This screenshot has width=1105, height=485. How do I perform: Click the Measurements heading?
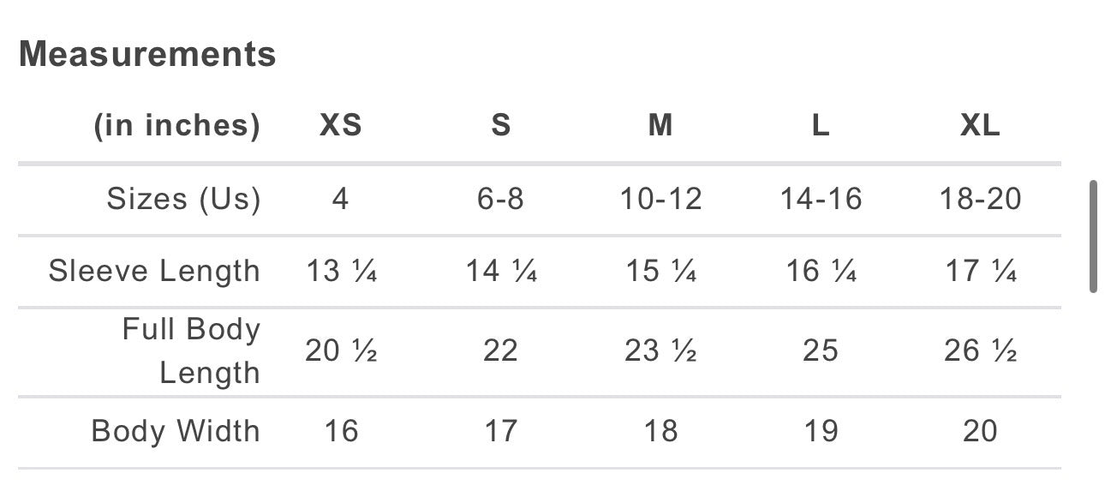[x=147, y=55]
